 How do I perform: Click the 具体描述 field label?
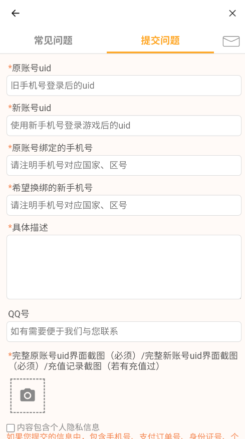click(28, 228)
